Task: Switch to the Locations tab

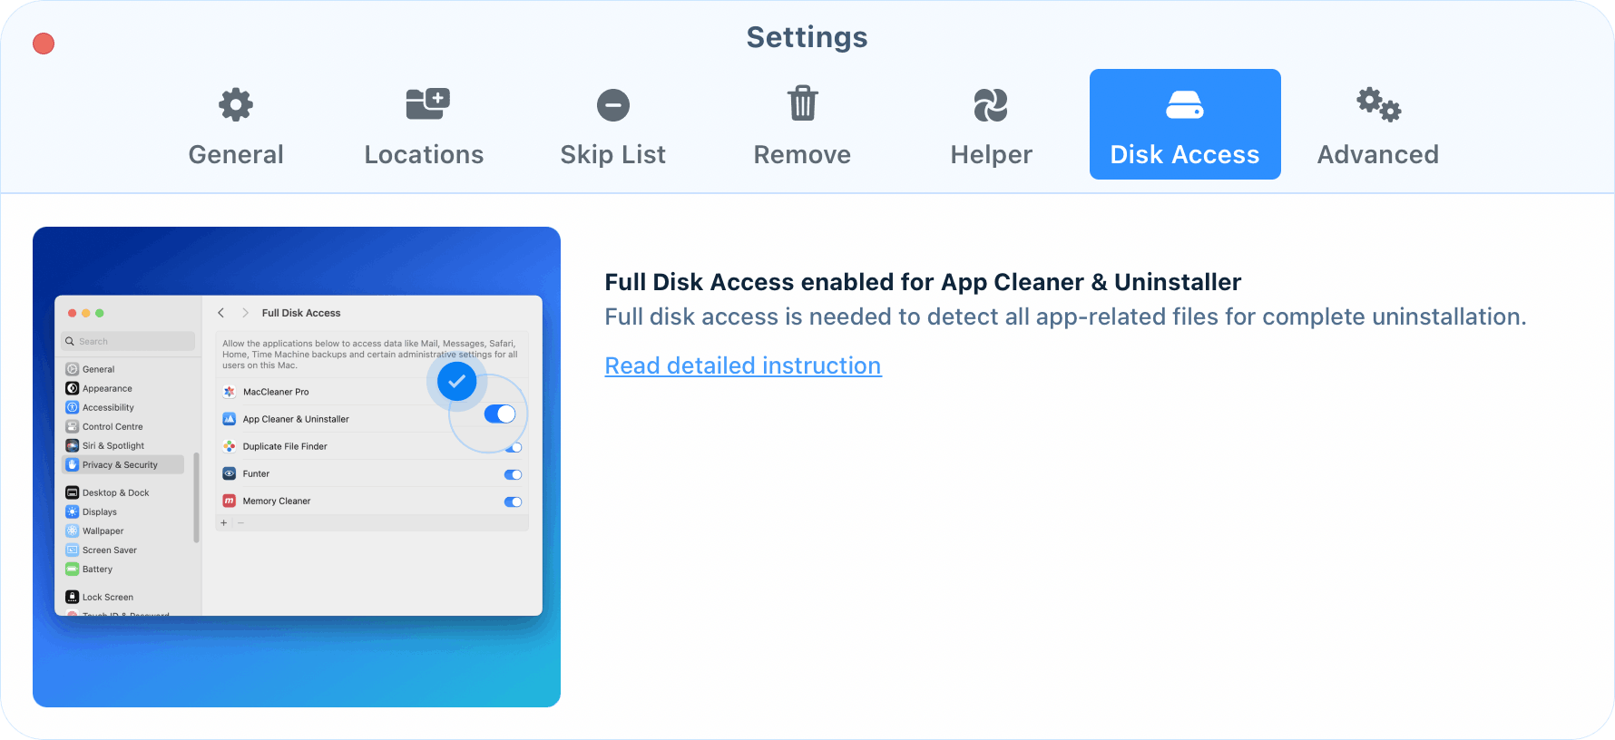Action: pyautogui.click(x=424, y=125)
